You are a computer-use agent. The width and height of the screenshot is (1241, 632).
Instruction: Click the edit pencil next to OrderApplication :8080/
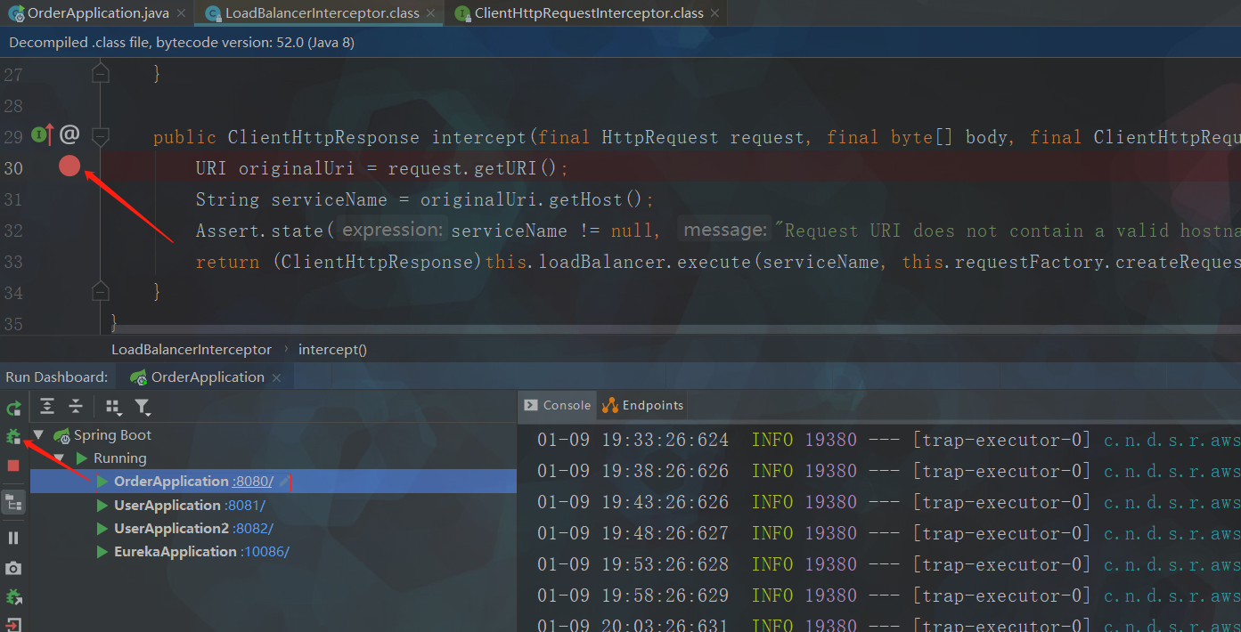[x=284, y=482]
